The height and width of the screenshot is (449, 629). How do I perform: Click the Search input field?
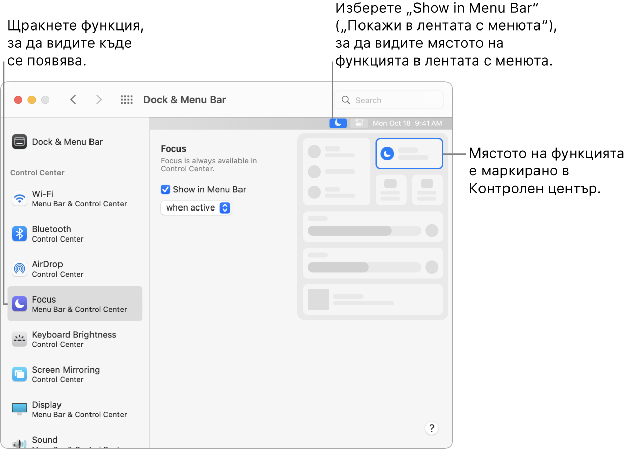click(389, 100)
